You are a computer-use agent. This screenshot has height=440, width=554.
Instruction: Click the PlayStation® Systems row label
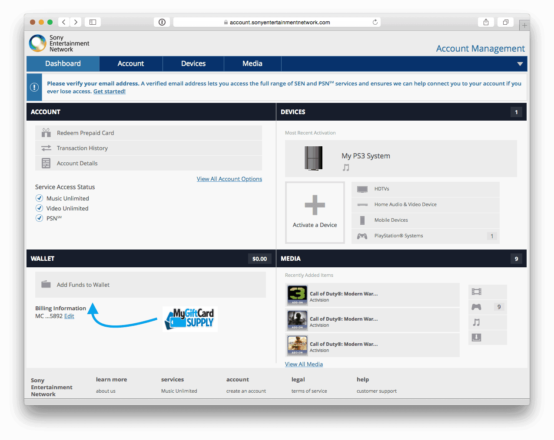[x=399, y=236]
